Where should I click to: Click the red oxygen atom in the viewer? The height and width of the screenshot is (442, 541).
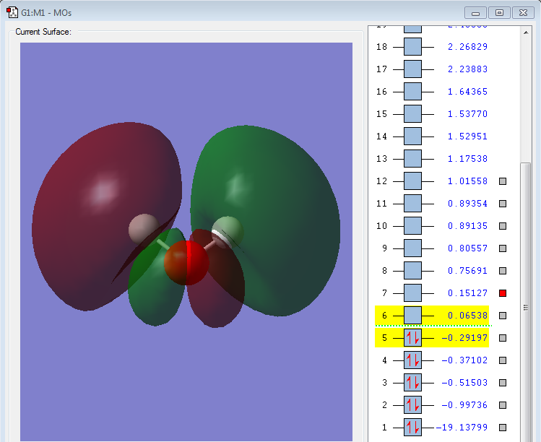(x=186, y=263)
